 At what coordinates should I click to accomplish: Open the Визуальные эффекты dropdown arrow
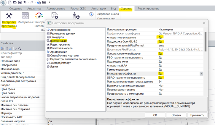coord(201,73)
